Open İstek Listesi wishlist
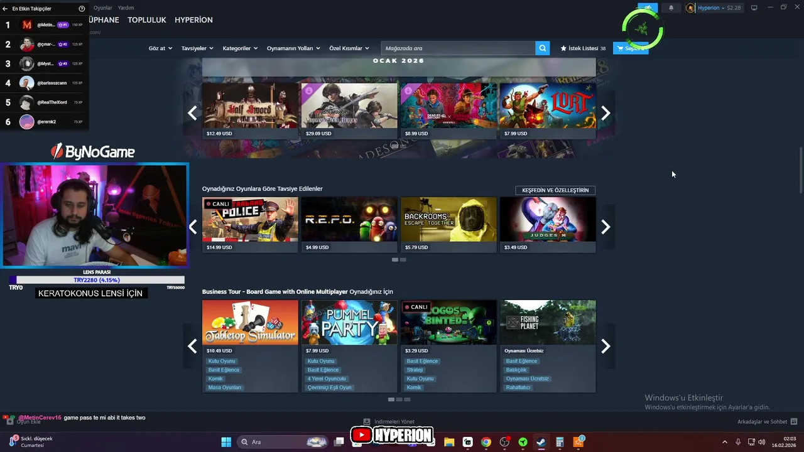Viewport: 804px width, 452px height. (583, 48)
